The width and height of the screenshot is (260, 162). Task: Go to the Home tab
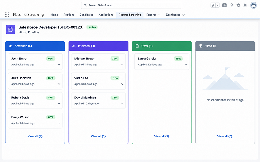point(54,15)
